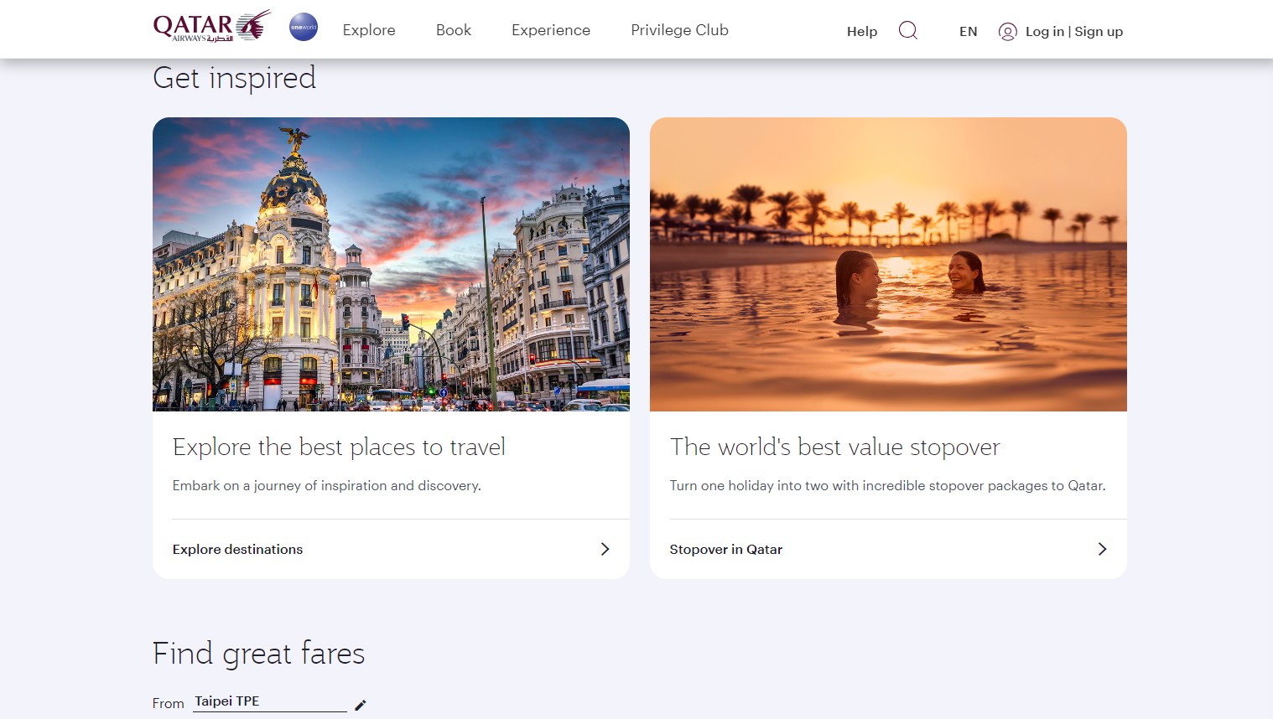Click the user profile icon
Viewport: 1273px width, 719px height.
[x=1007, y=32]
